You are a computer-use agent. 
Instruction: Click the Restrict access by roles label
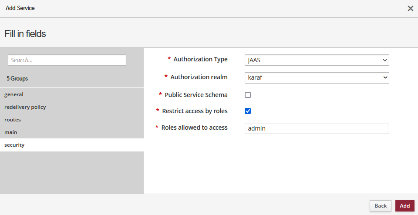(195, 111)
